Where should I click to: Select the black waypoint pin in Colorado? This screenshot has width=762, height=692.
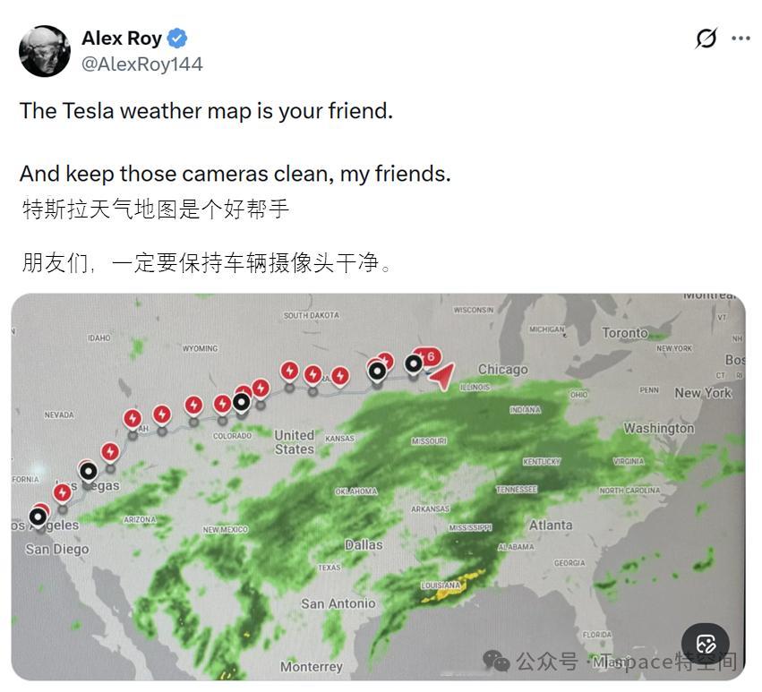coord(241,403)
